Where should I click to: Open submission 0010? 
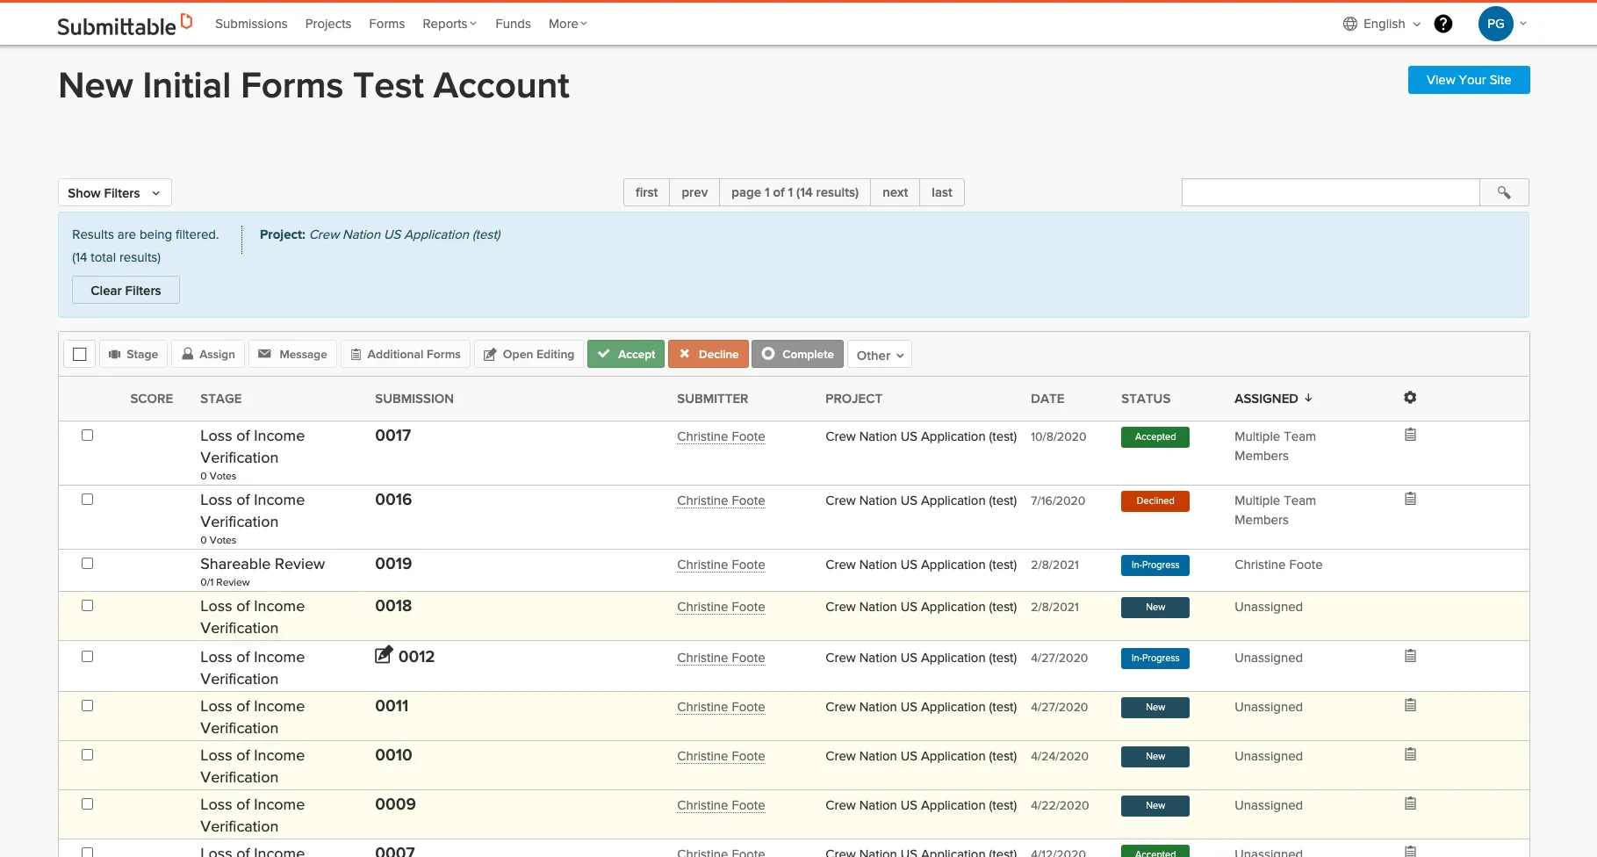(x=393, y=755)
